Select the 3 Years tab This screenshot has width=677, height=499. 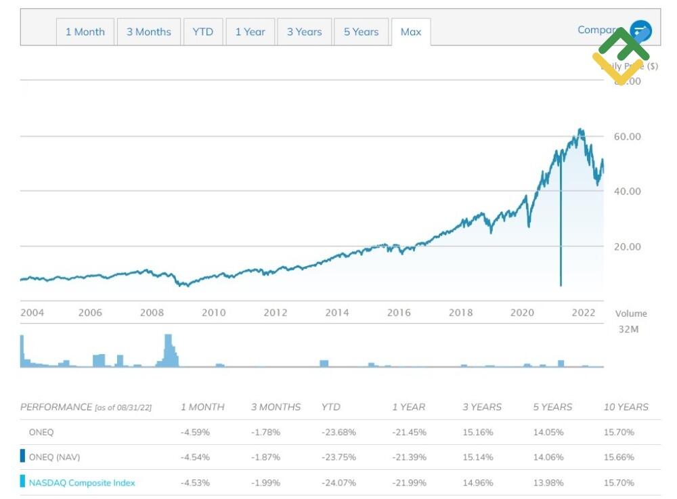click(x=304, y=31)
